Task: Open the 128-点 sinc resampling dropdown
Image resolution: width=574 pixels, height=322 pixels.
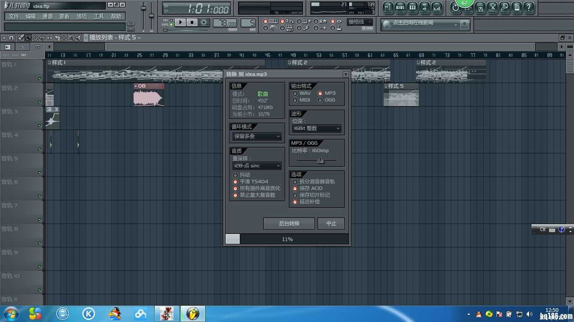Action: coord(257,166)
